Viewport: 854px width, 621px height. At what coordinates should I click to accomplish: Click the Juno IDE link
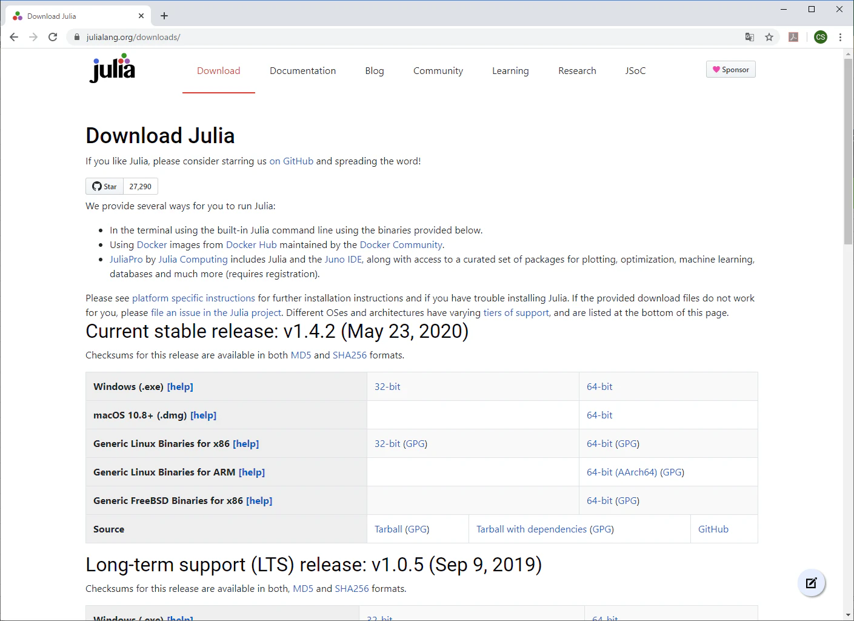(x=344, y=260)
